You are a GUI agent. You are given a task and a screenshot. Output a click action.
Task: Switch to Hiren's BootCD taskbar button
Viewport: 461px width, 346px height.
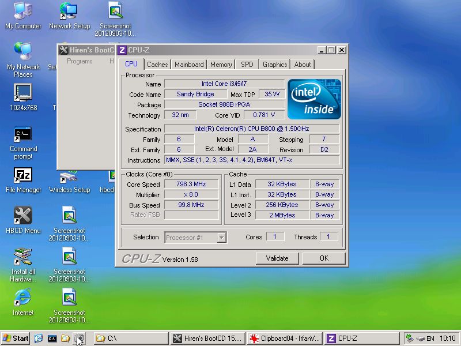coord(208,339)
